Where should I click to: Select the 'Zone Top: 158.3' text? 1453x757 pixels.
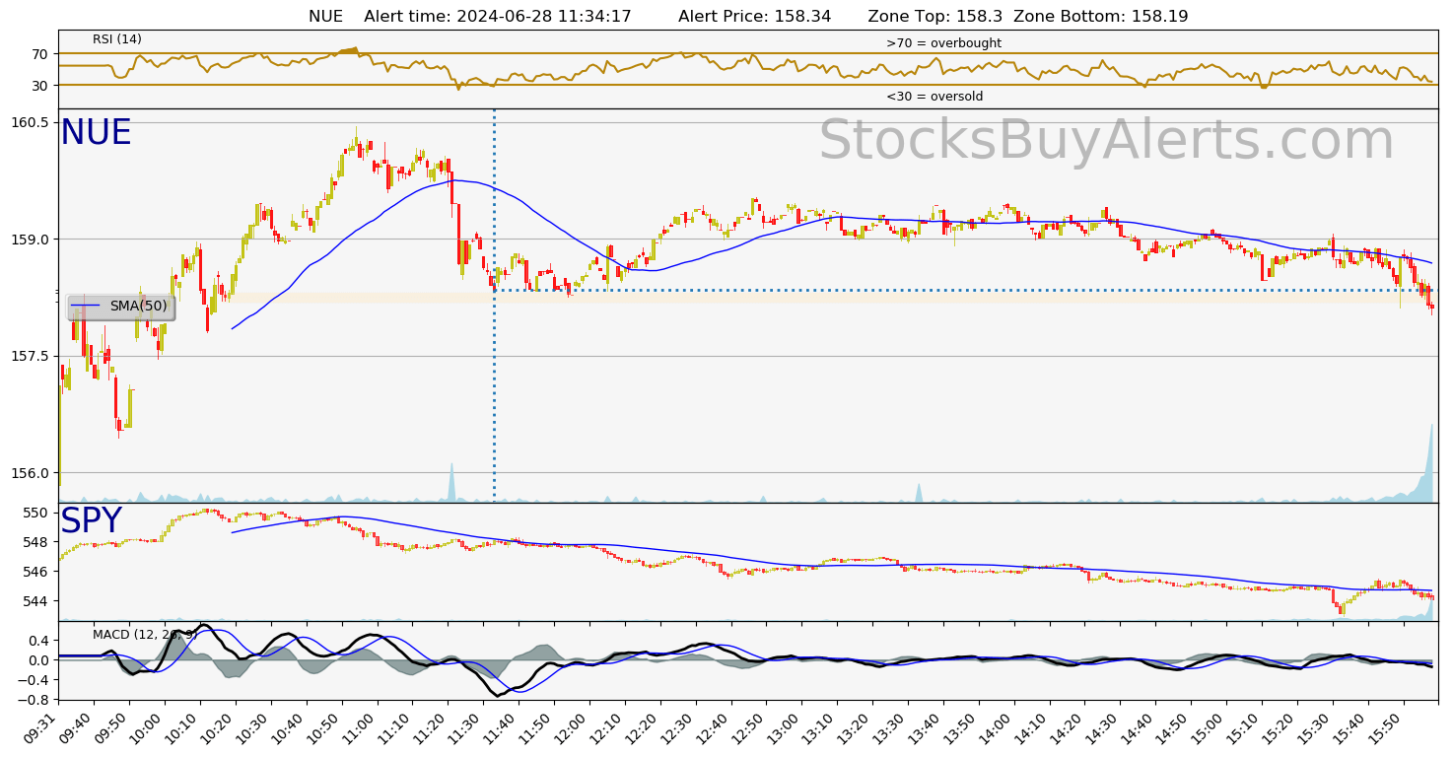pos(935,16)
